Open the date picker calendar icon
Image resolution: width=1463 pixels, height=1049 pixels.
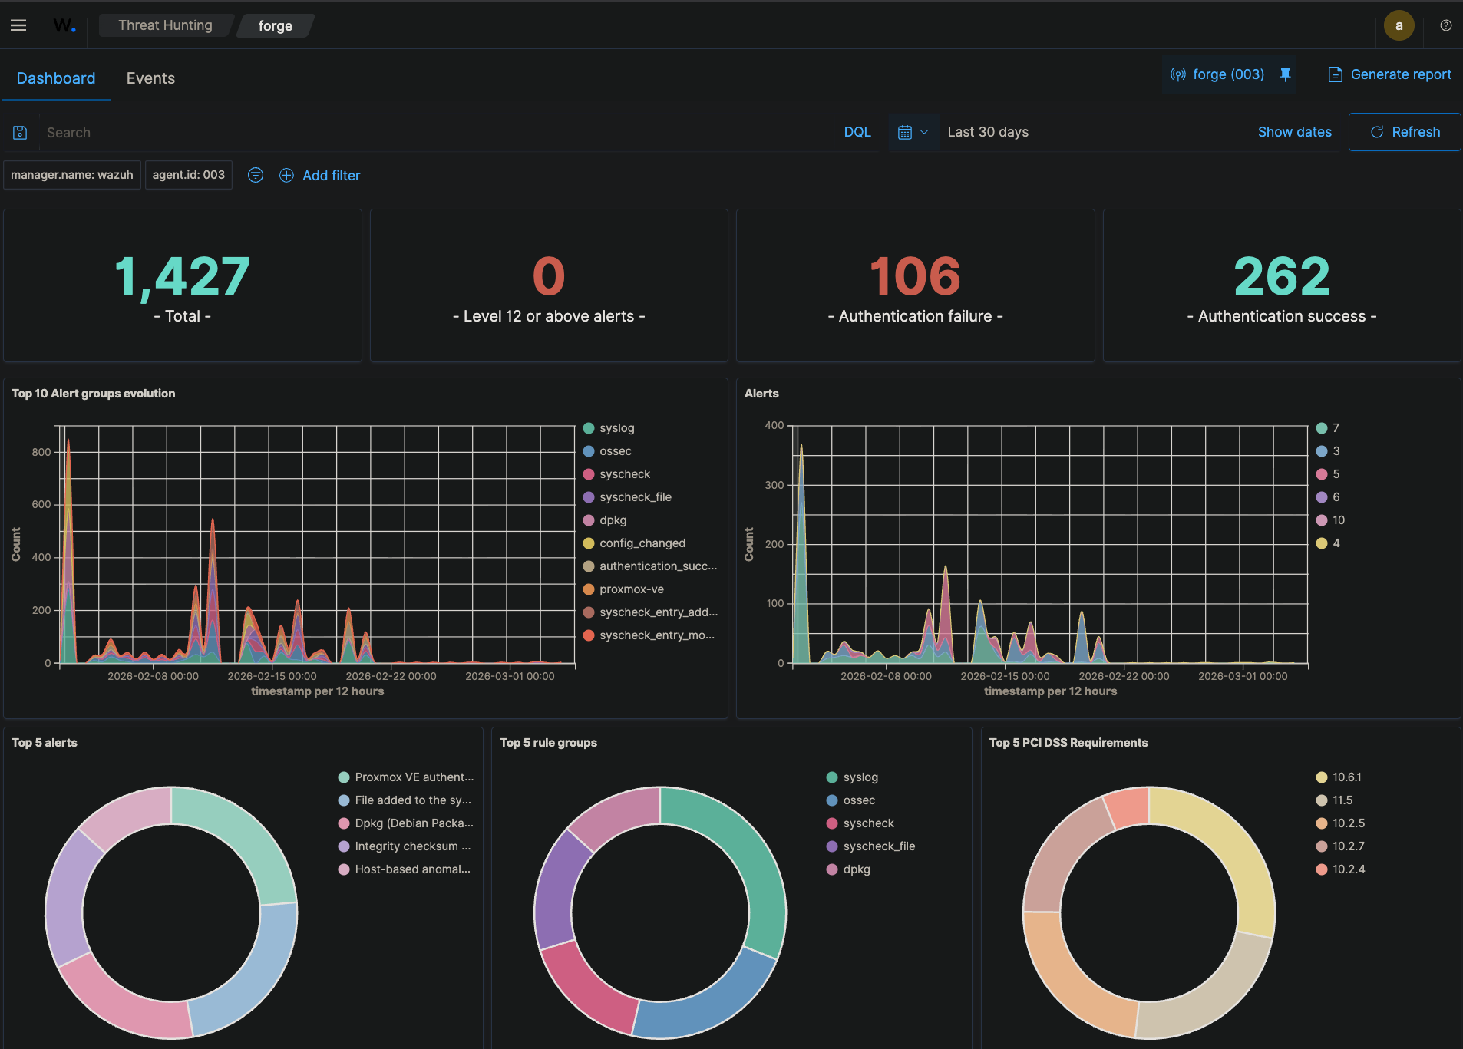(x=907, y=132)
